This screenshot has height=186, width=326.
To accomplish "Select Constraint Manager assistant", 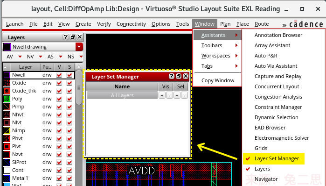I will click(278, 107).
